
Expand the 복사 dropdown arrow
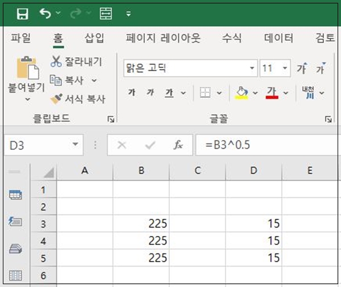(94, 81)
